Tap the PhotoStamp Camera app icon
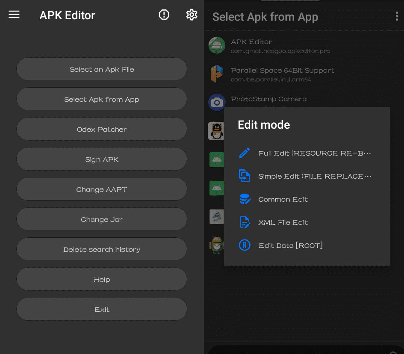Viewport: 404px width, 354px height. [217, 102]
